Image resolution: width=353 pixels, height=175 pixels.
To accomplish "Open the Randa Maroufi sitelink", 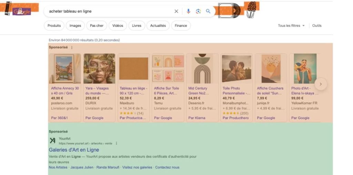I will pyautogui.click(x=108, y=167).
